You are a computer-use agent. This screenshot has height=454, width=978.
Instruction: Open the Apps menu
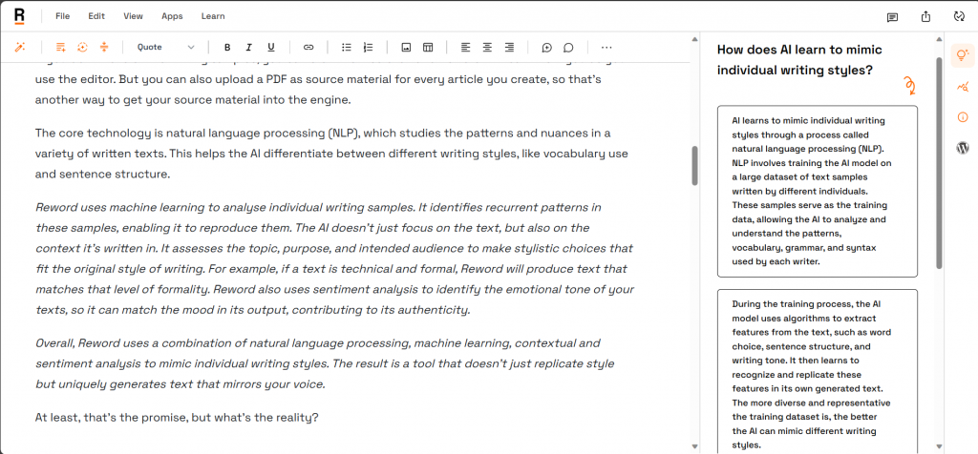tap(172, 16)
